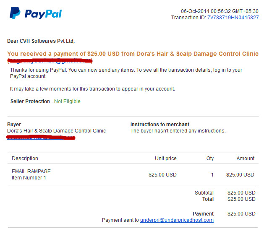This screenshot has height=239, width=264.
Task: Click the 'Buyer' section heading
Action: [14, 125]
